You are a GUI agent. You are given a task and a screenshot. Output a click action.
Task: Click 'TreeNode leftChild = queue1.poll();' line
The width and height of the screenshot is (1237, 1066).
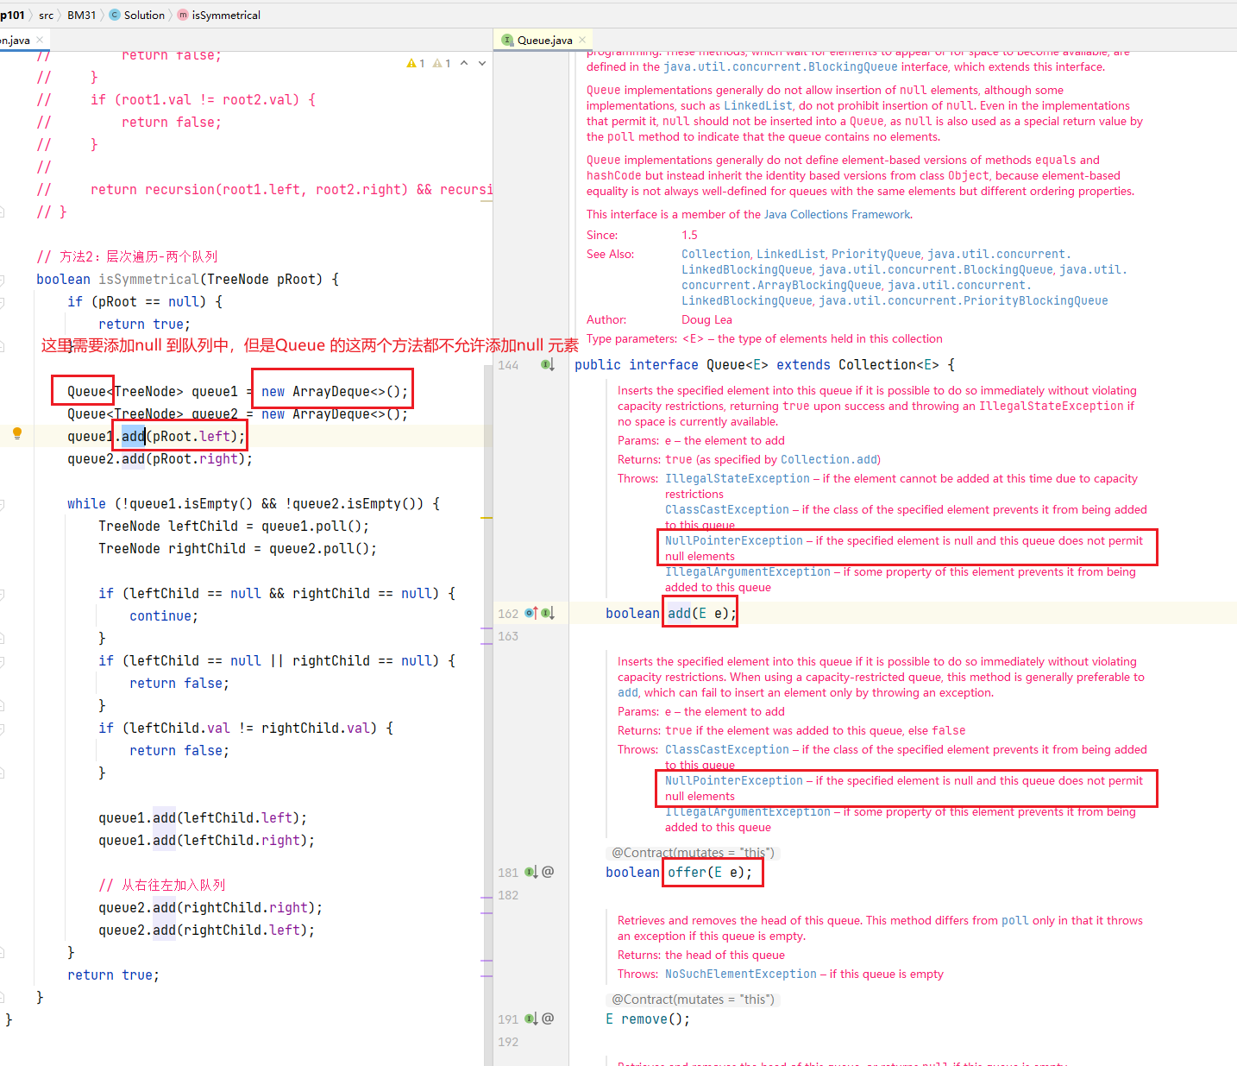[234, 526]
